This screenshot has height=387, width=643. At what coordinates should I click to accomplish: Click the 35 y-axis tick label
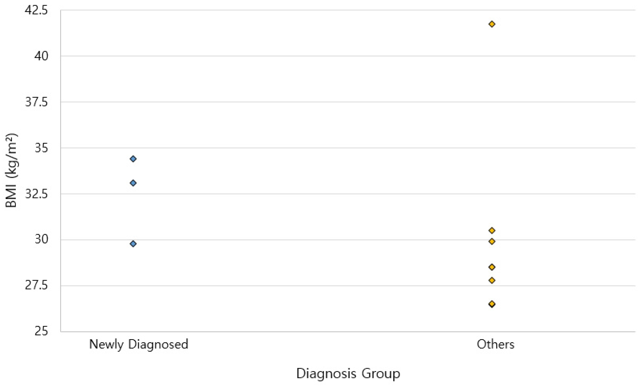pos(41,148)
